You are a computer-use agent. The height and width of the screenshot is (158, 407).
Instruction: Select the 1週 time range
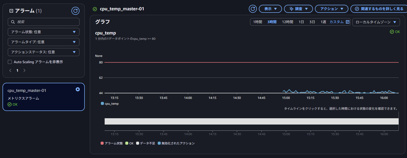point(323,22)
